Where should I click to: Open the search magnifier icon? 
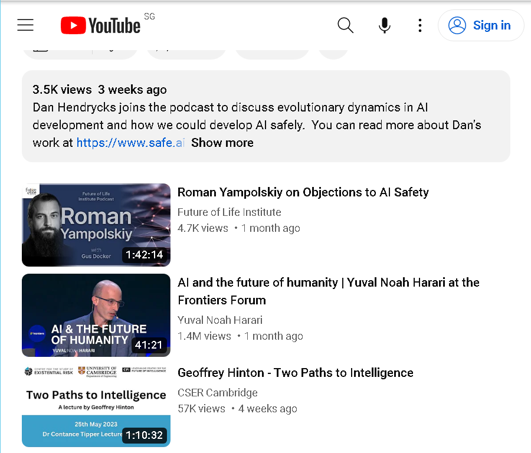click(x=345, y=25)
